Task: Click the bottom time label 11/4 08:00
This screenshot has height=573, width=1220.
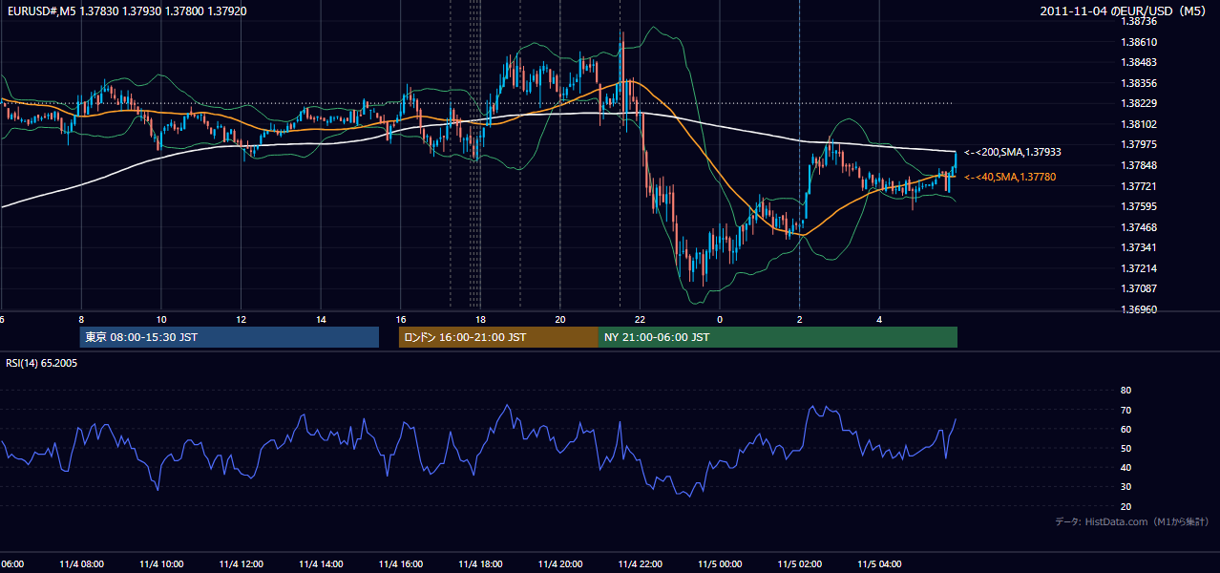Action: point(81,563)
